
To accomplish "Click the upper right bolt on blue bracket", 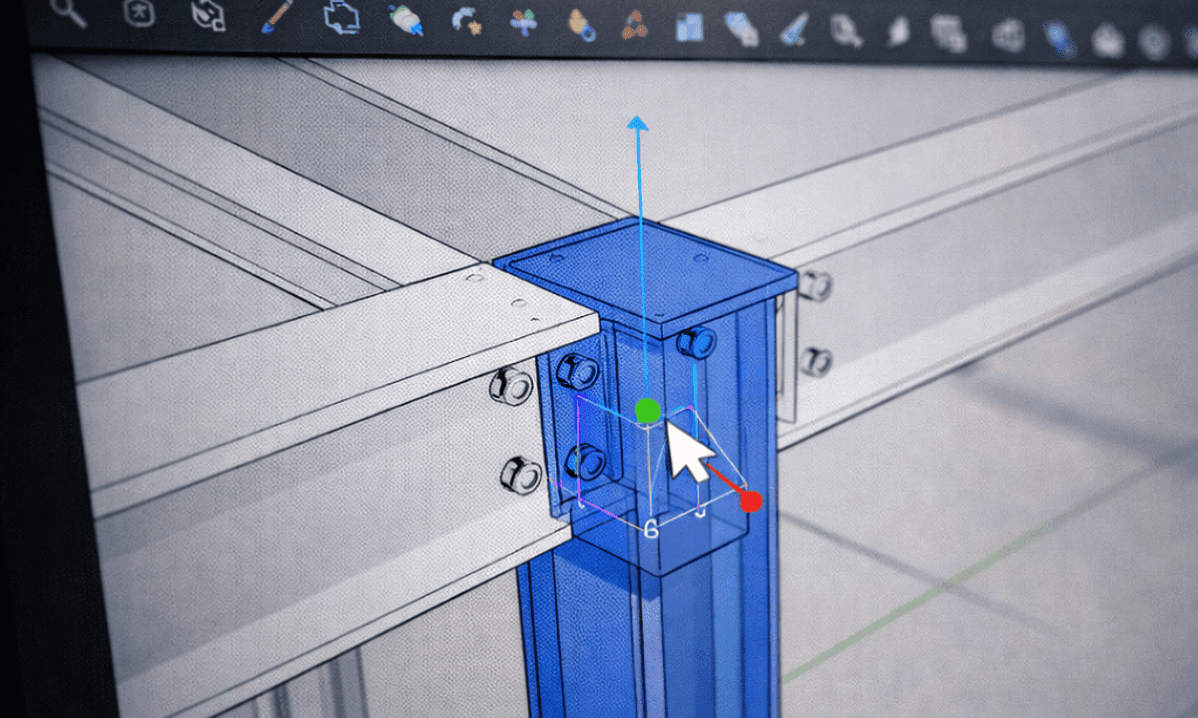I will click(695, 343).
